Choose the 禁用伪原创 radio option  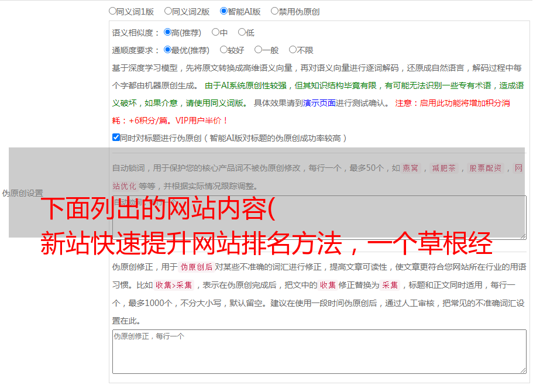[x=274, y=11]
